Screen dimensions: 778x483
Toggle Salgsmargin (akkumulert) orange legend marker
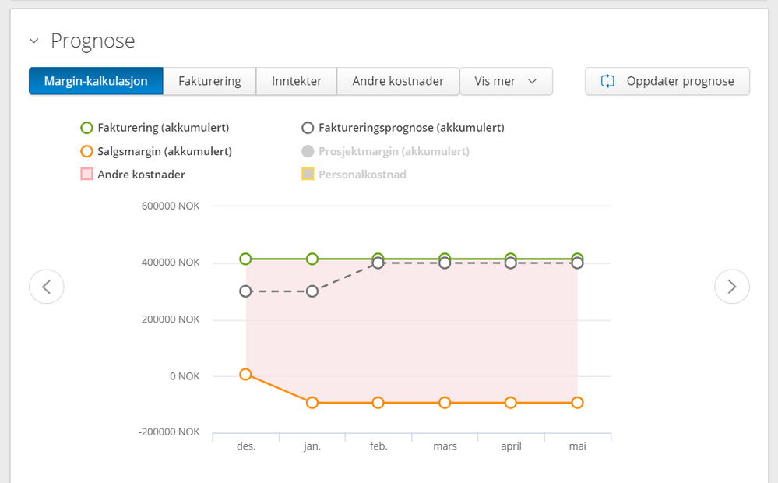[86, 151]
